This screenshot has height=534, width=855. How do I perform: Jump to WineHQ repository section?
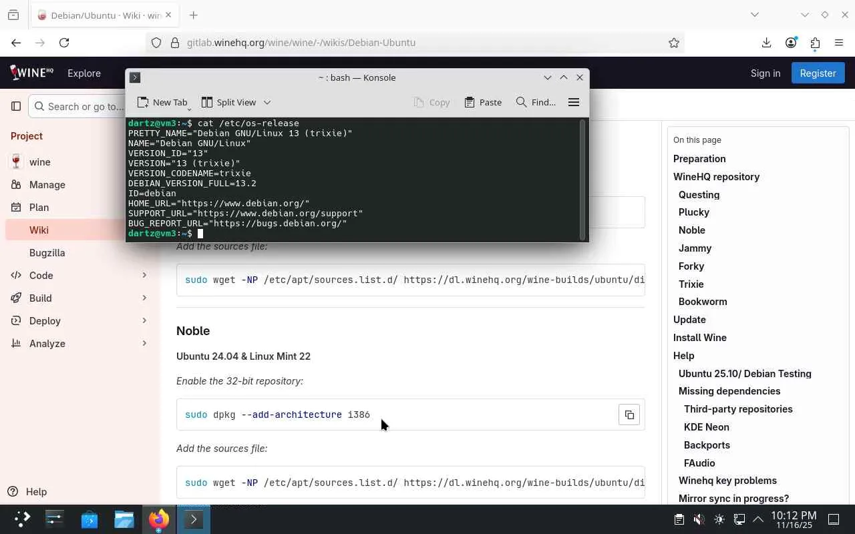716,177
